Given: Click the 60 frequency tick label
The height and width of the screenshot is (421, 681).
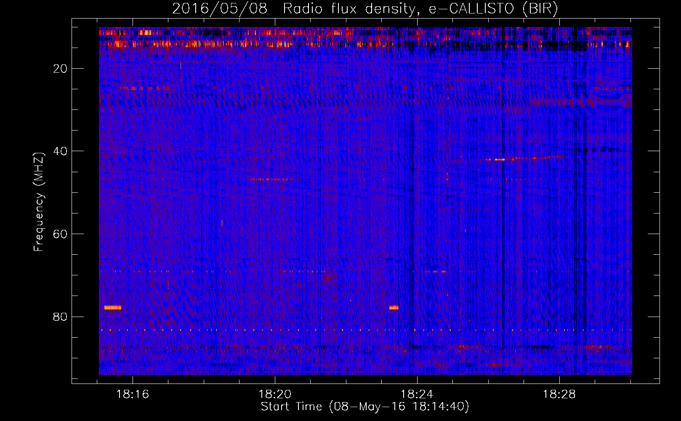Looking at the screenshot, I should tap(61, 234).
